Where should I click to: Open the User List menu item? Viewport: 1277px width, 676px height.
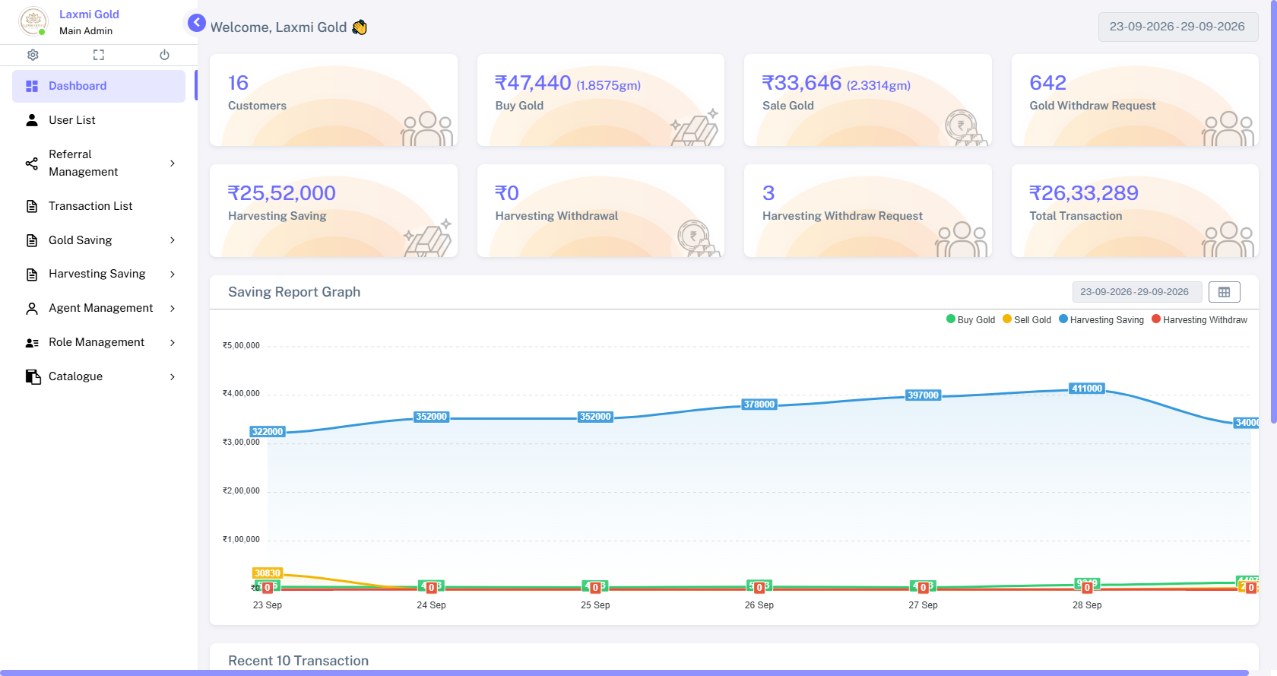tap(99, 120)
